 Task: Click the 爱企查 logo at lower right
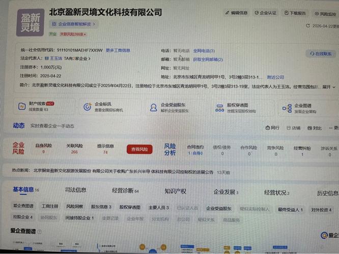pyautogui.click(x=329, y=235)
